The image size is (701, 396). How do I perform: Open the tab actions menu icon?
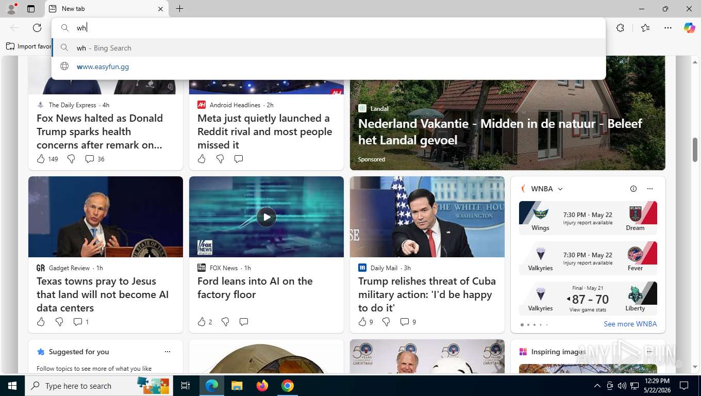(31, 9)
